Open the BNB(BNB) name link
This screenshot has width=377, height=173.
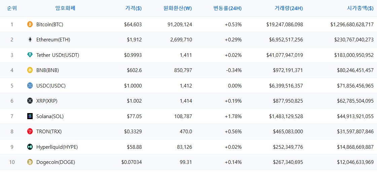coord(47,70)
